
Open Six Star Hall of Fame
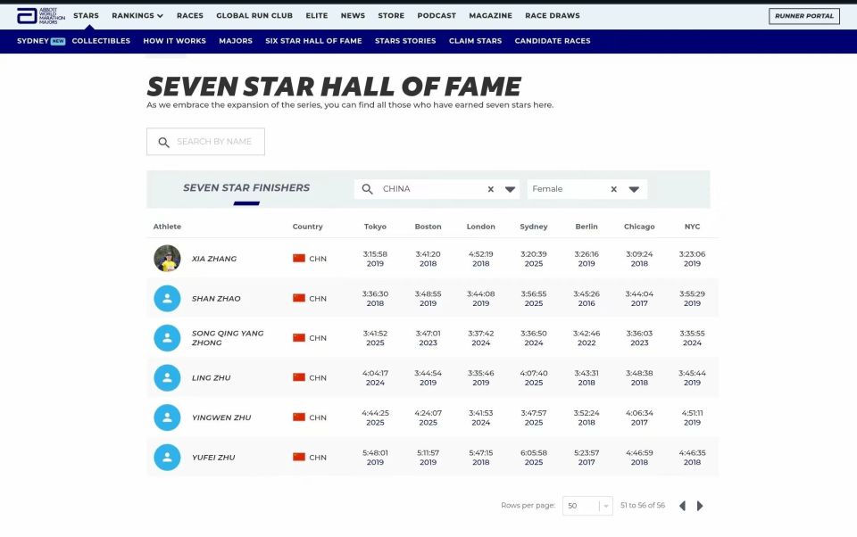(x=313, y=41)
